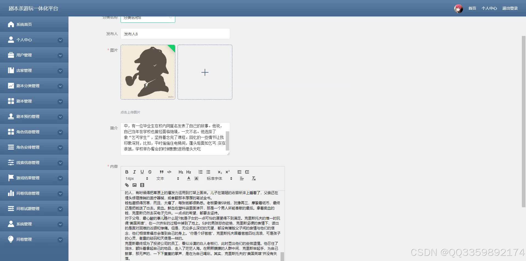Expand 线索信息管理 using its chevron
This screenshot has width=526, height=261.
(60, 163)
